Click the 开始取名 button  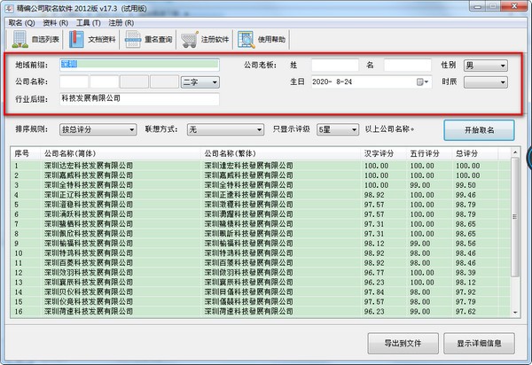[x=479, y=130]
